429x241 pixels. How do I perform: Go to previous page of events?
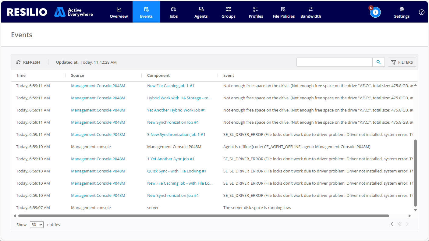[399, 224]
